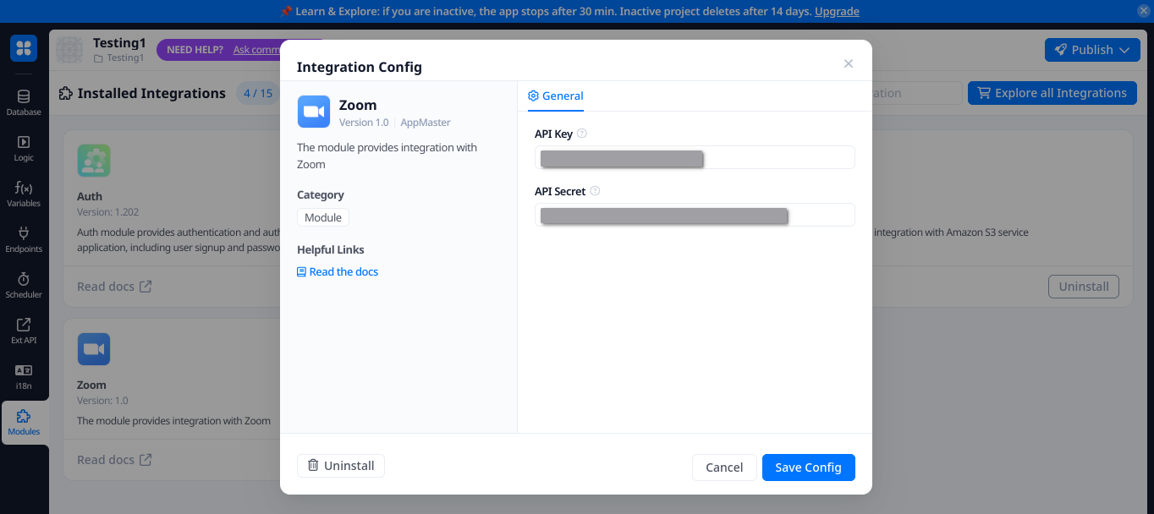Click Save Config button
Viewport: 1154px width, 514px height.
809,468
